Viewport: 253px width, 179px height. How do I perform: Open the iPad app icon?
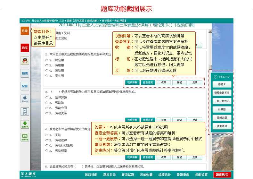(x=25, y=111)
